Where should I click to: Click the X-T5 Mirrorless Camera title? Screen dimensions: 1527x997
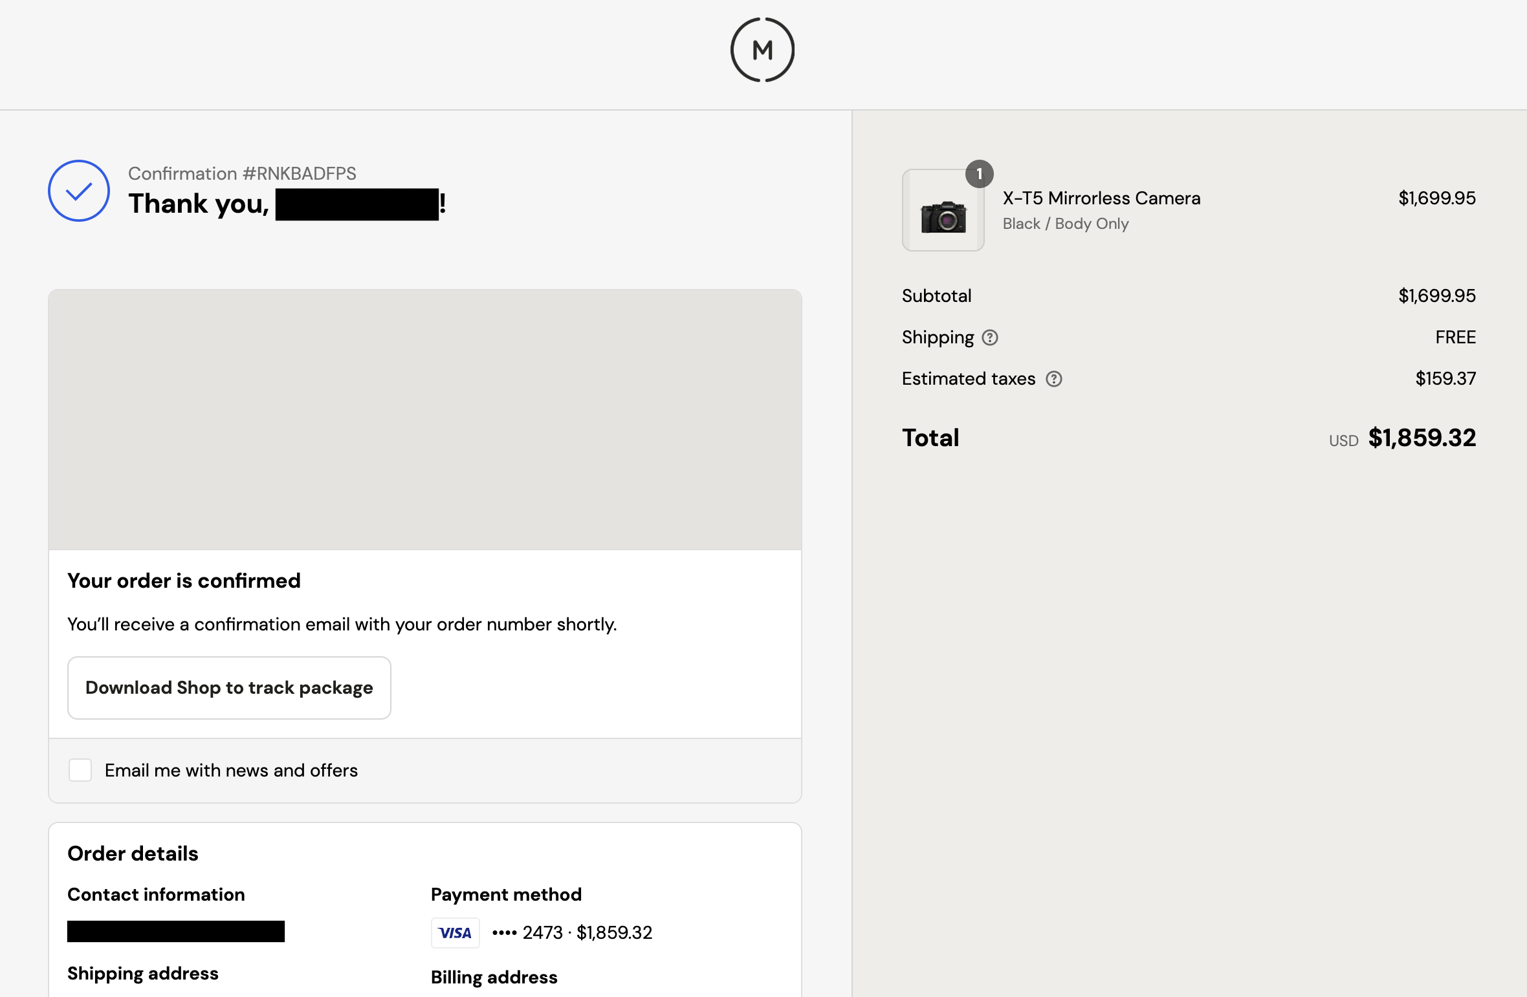tap(1102, 198)
